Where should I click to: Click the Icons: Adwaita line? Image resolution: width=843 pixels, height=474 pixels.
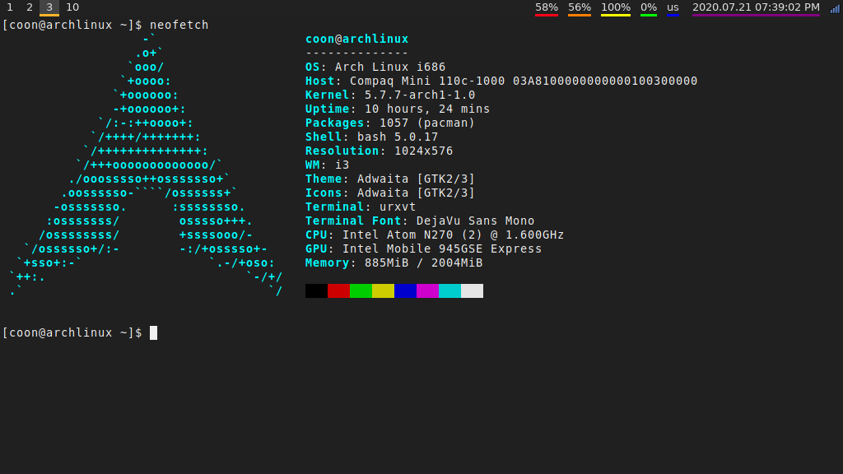point(390,193)
